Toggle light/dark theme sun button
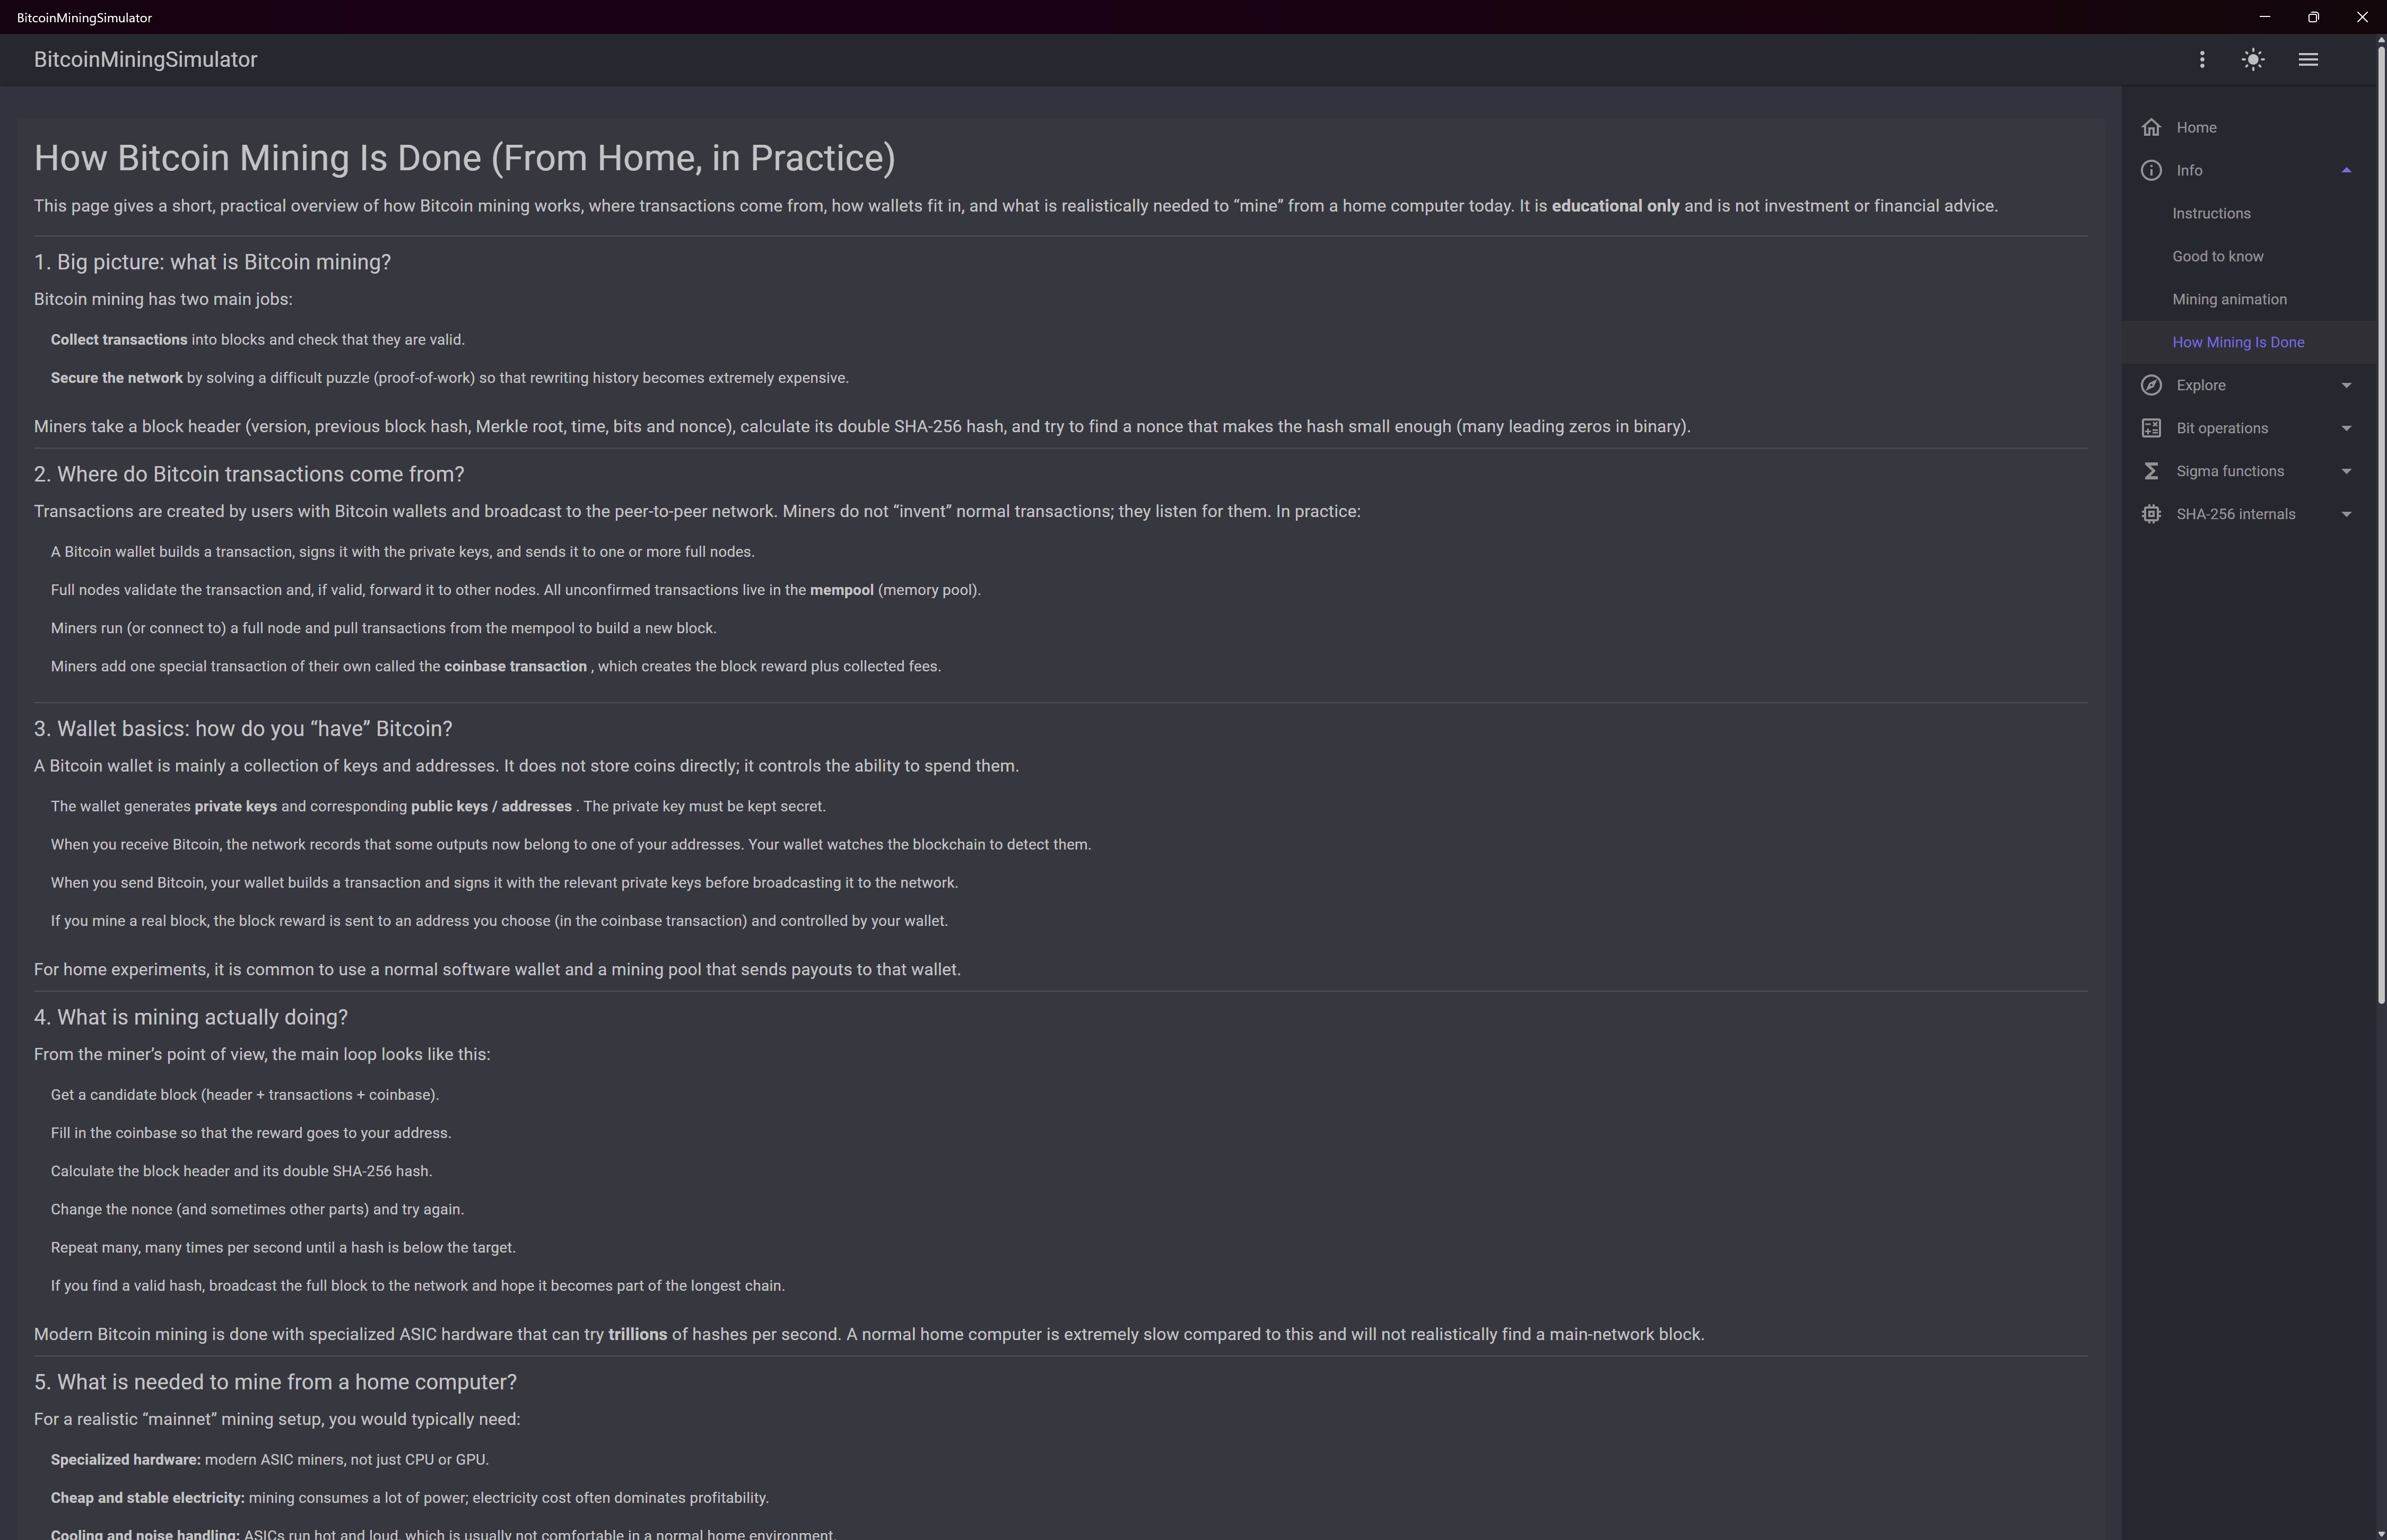2387x1540 pixels. (x=2253, y=60)
